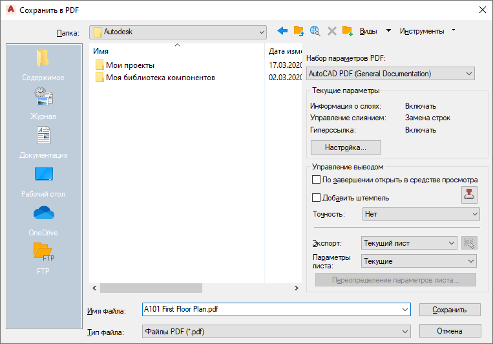The width and height of the screenshot is (493, 344).
Task: Open Параметры листа Текущие dropdown
Action: pos(419,261)
